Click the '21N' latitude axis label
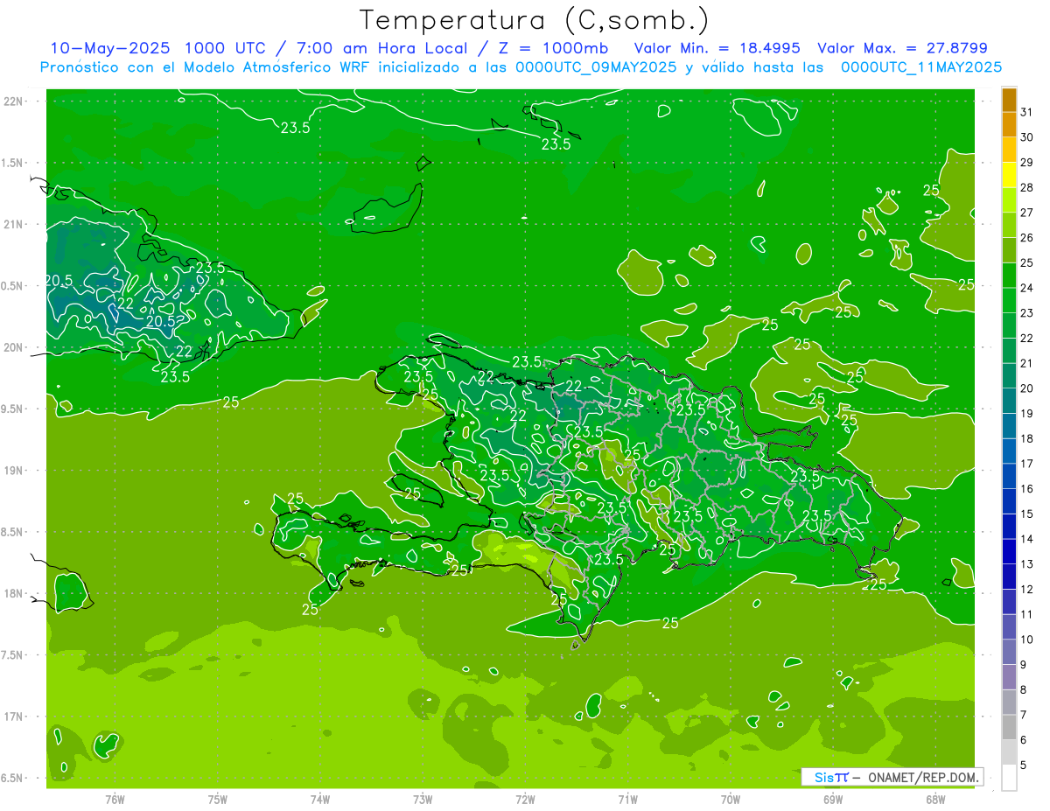 [x=14, y=224]
